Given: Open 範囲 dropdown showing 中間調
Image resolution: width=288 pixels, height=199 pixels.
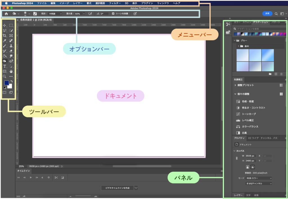Looking at the screenshot, I should click(55, 14).
